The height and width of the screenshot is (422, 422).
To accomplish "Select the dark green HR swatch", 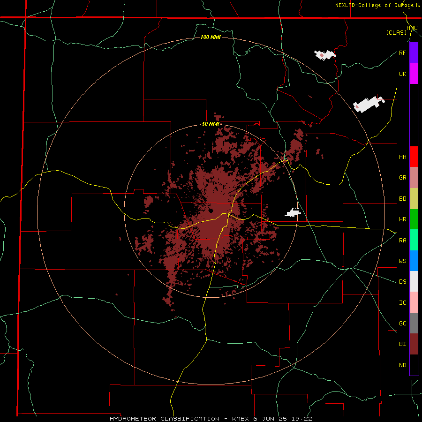I will pos(414,219).
